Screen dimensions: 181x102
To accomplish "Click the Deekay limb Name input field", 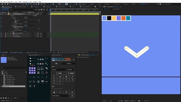I will [59, 70].
